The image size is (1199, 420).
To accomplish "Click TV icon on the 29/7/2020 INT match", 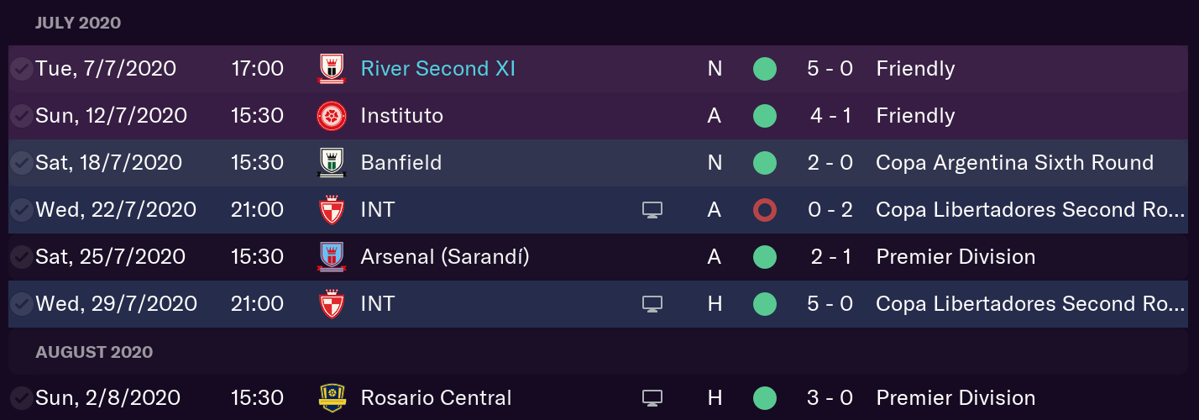I will pos(652,304).
